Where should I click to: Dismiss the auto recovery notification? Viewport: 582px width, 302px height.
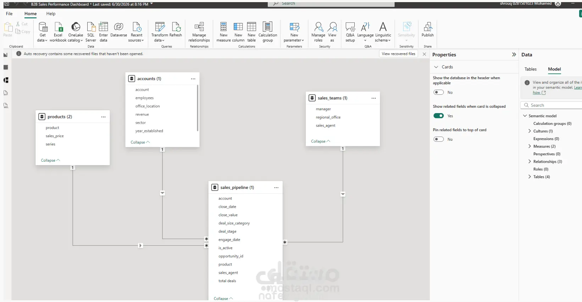(424, 54)
